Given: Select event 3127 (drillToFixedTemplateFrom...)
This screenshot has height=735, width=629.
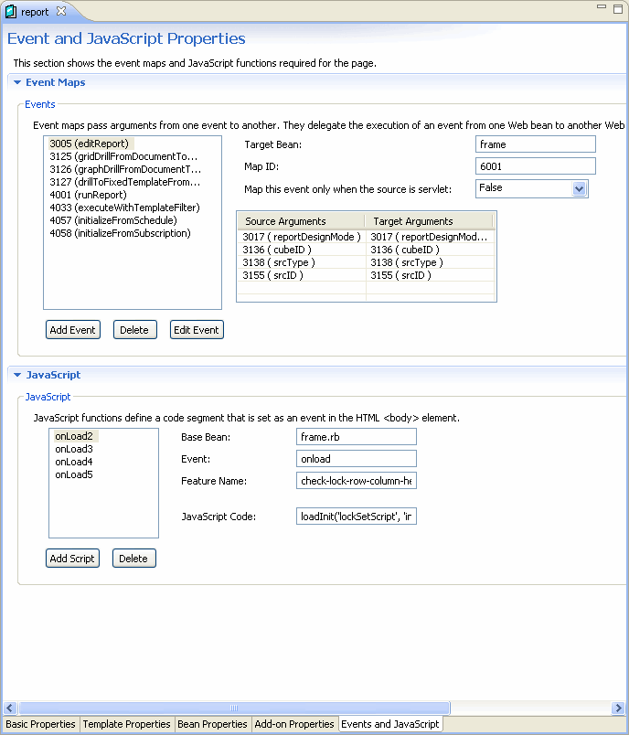Looking at the screenshot, I should pos(124,182).
